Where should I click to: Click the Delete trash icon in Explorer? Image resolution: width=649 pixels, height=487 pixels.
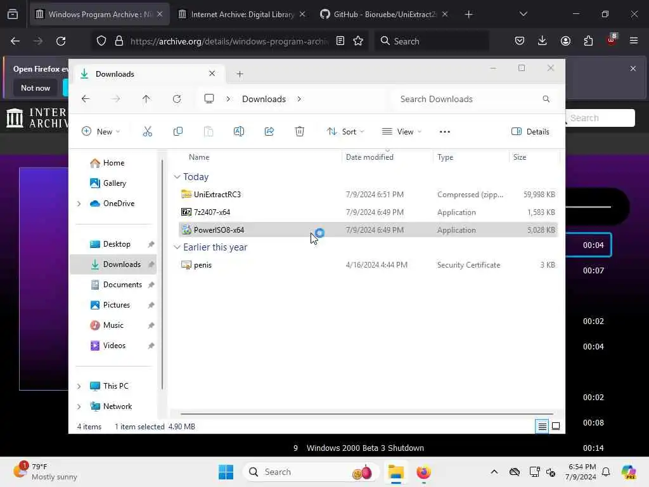(300, 132)
